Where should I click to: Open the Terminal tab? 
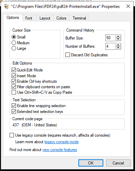pos(79,18)
